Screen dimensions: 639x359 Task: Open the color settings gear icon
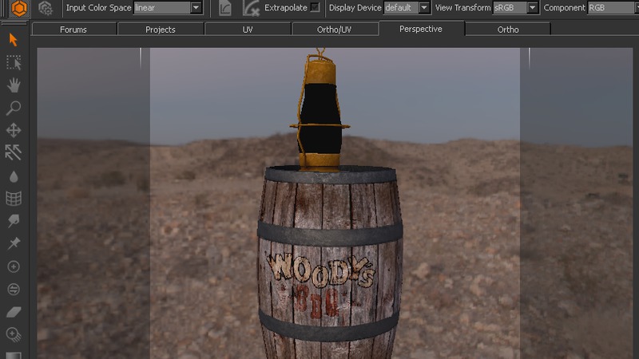[x=46, y=8]
